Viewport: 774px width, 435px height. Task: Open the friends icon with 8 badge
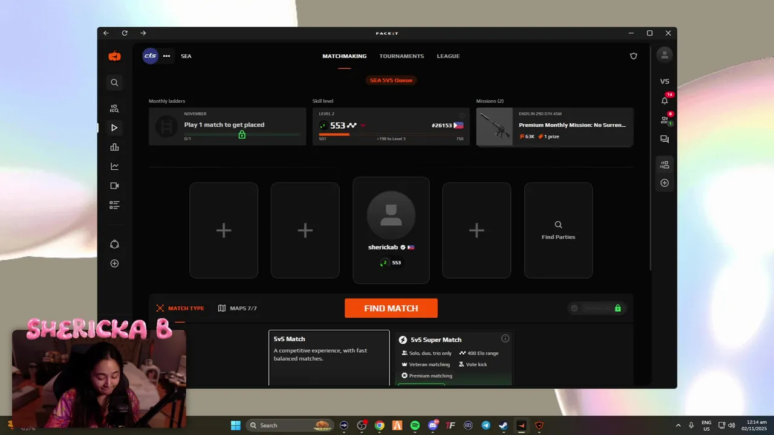click(665, 119)
